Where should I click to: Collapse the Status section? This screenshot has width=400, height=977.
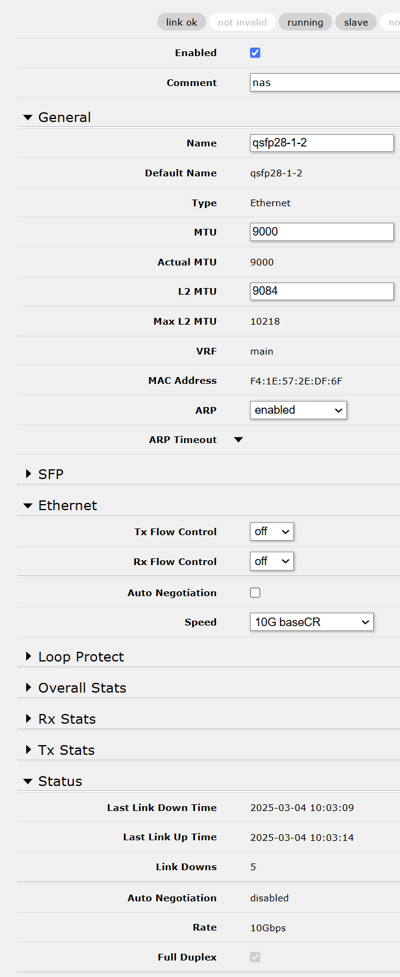(28, 781)
